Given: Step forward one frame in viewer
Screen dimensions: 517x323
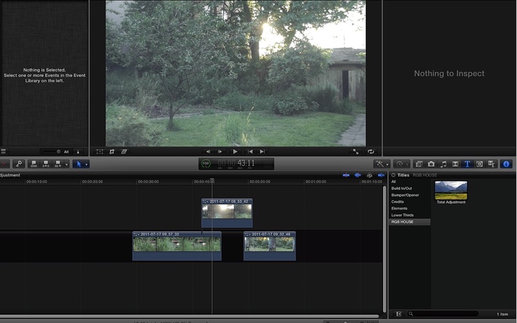Looking at the screenshot, I should click(x=220, y=152).
